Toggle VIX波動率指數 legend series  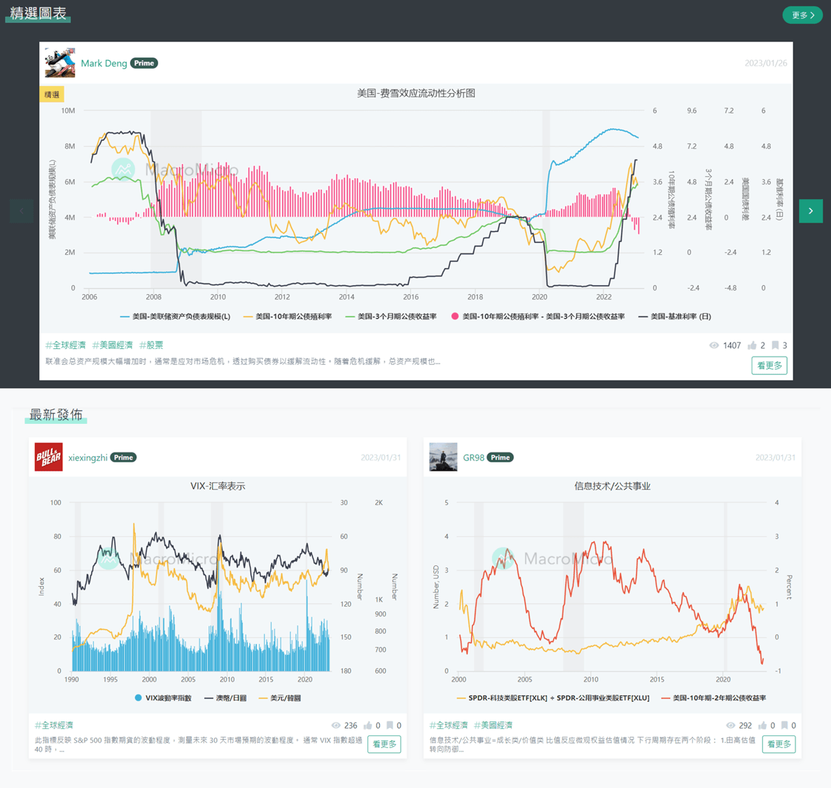162,698
